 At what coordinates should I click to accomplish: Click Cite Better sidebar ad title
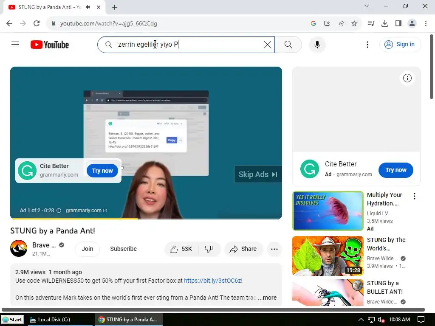(x=341, y=164)
